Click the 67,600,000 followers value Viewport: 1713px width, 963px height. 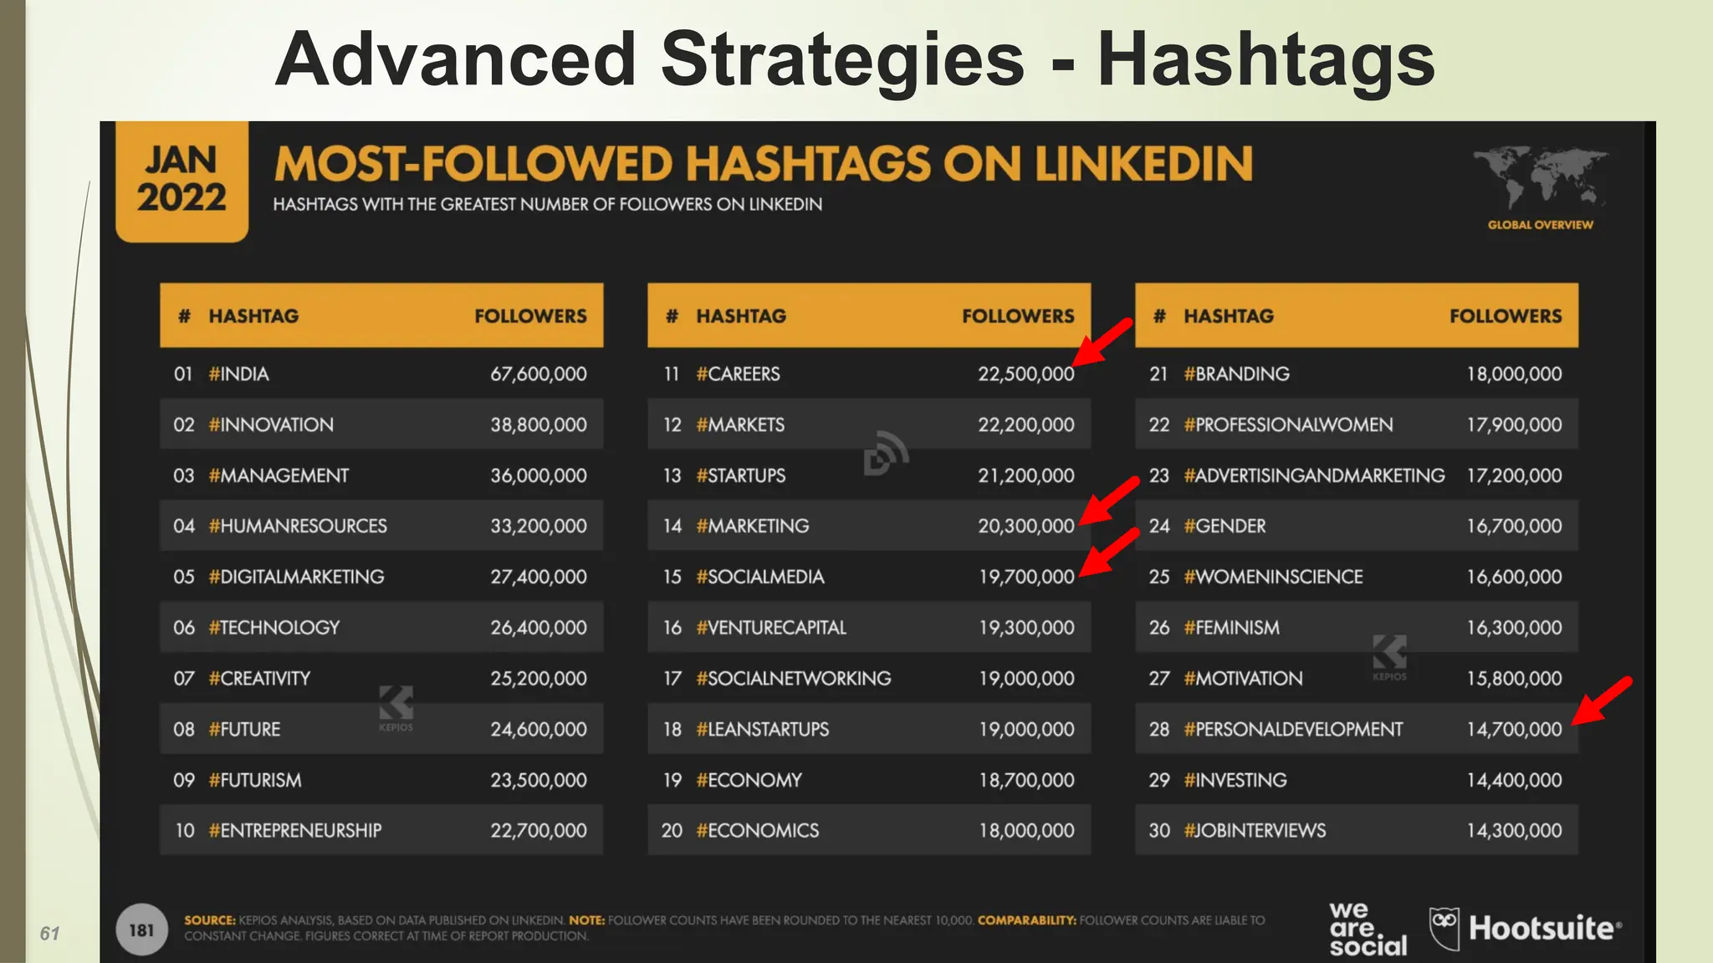tap(539, 374)
